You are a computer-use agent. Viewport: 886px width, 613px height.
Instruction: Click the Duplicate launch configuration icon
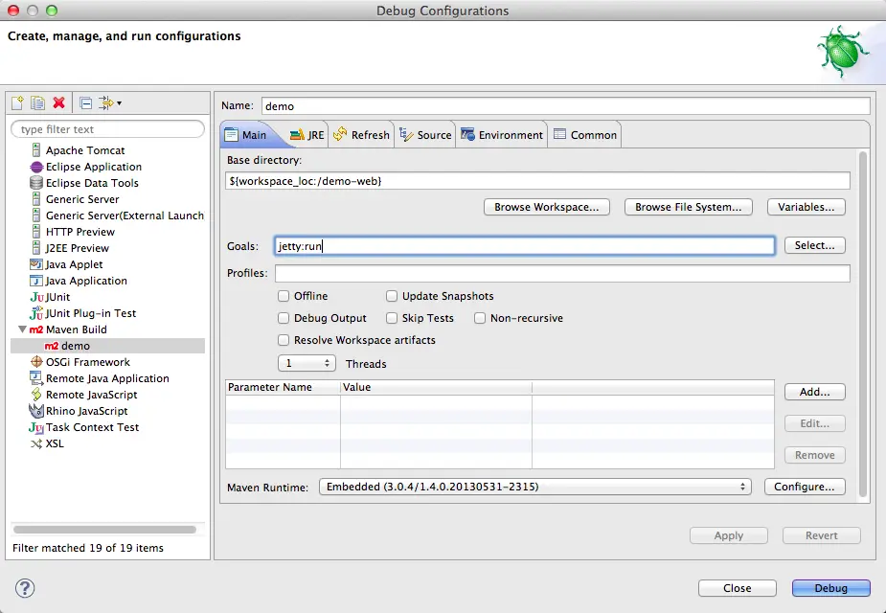pos(38,102)
